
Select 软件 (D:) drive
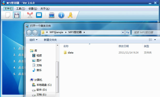coord(39,90)
